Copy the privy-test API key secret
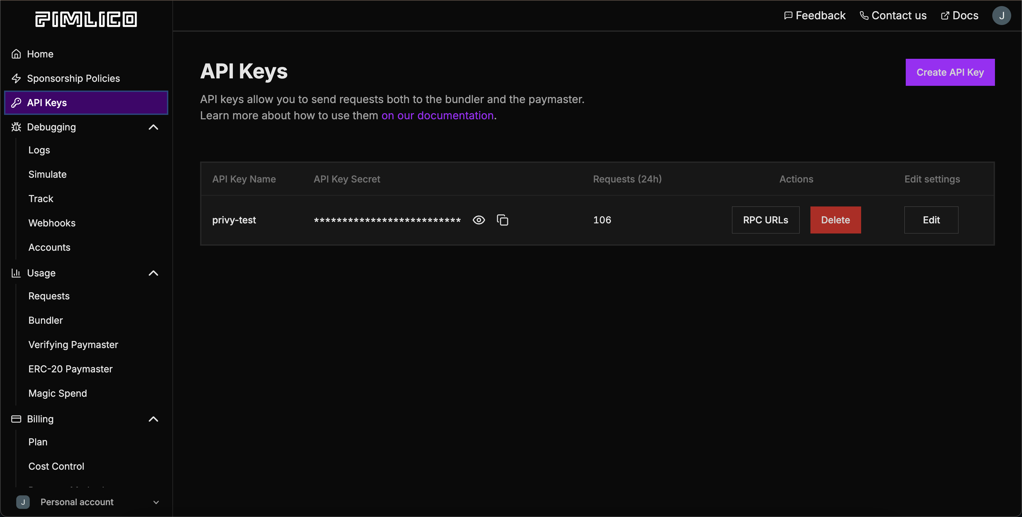 pos(503,220)
